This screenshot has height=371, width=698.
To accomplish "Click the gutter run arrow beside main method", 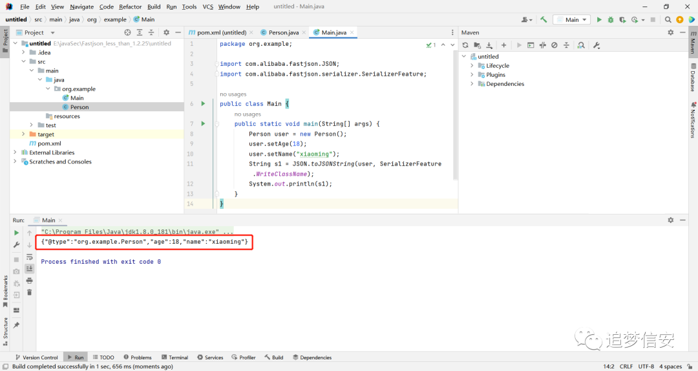I will (x=203, y=123).
